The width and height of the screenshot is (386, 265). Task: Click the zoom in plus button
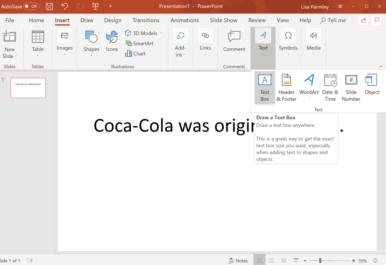click(x=354, y=261)
